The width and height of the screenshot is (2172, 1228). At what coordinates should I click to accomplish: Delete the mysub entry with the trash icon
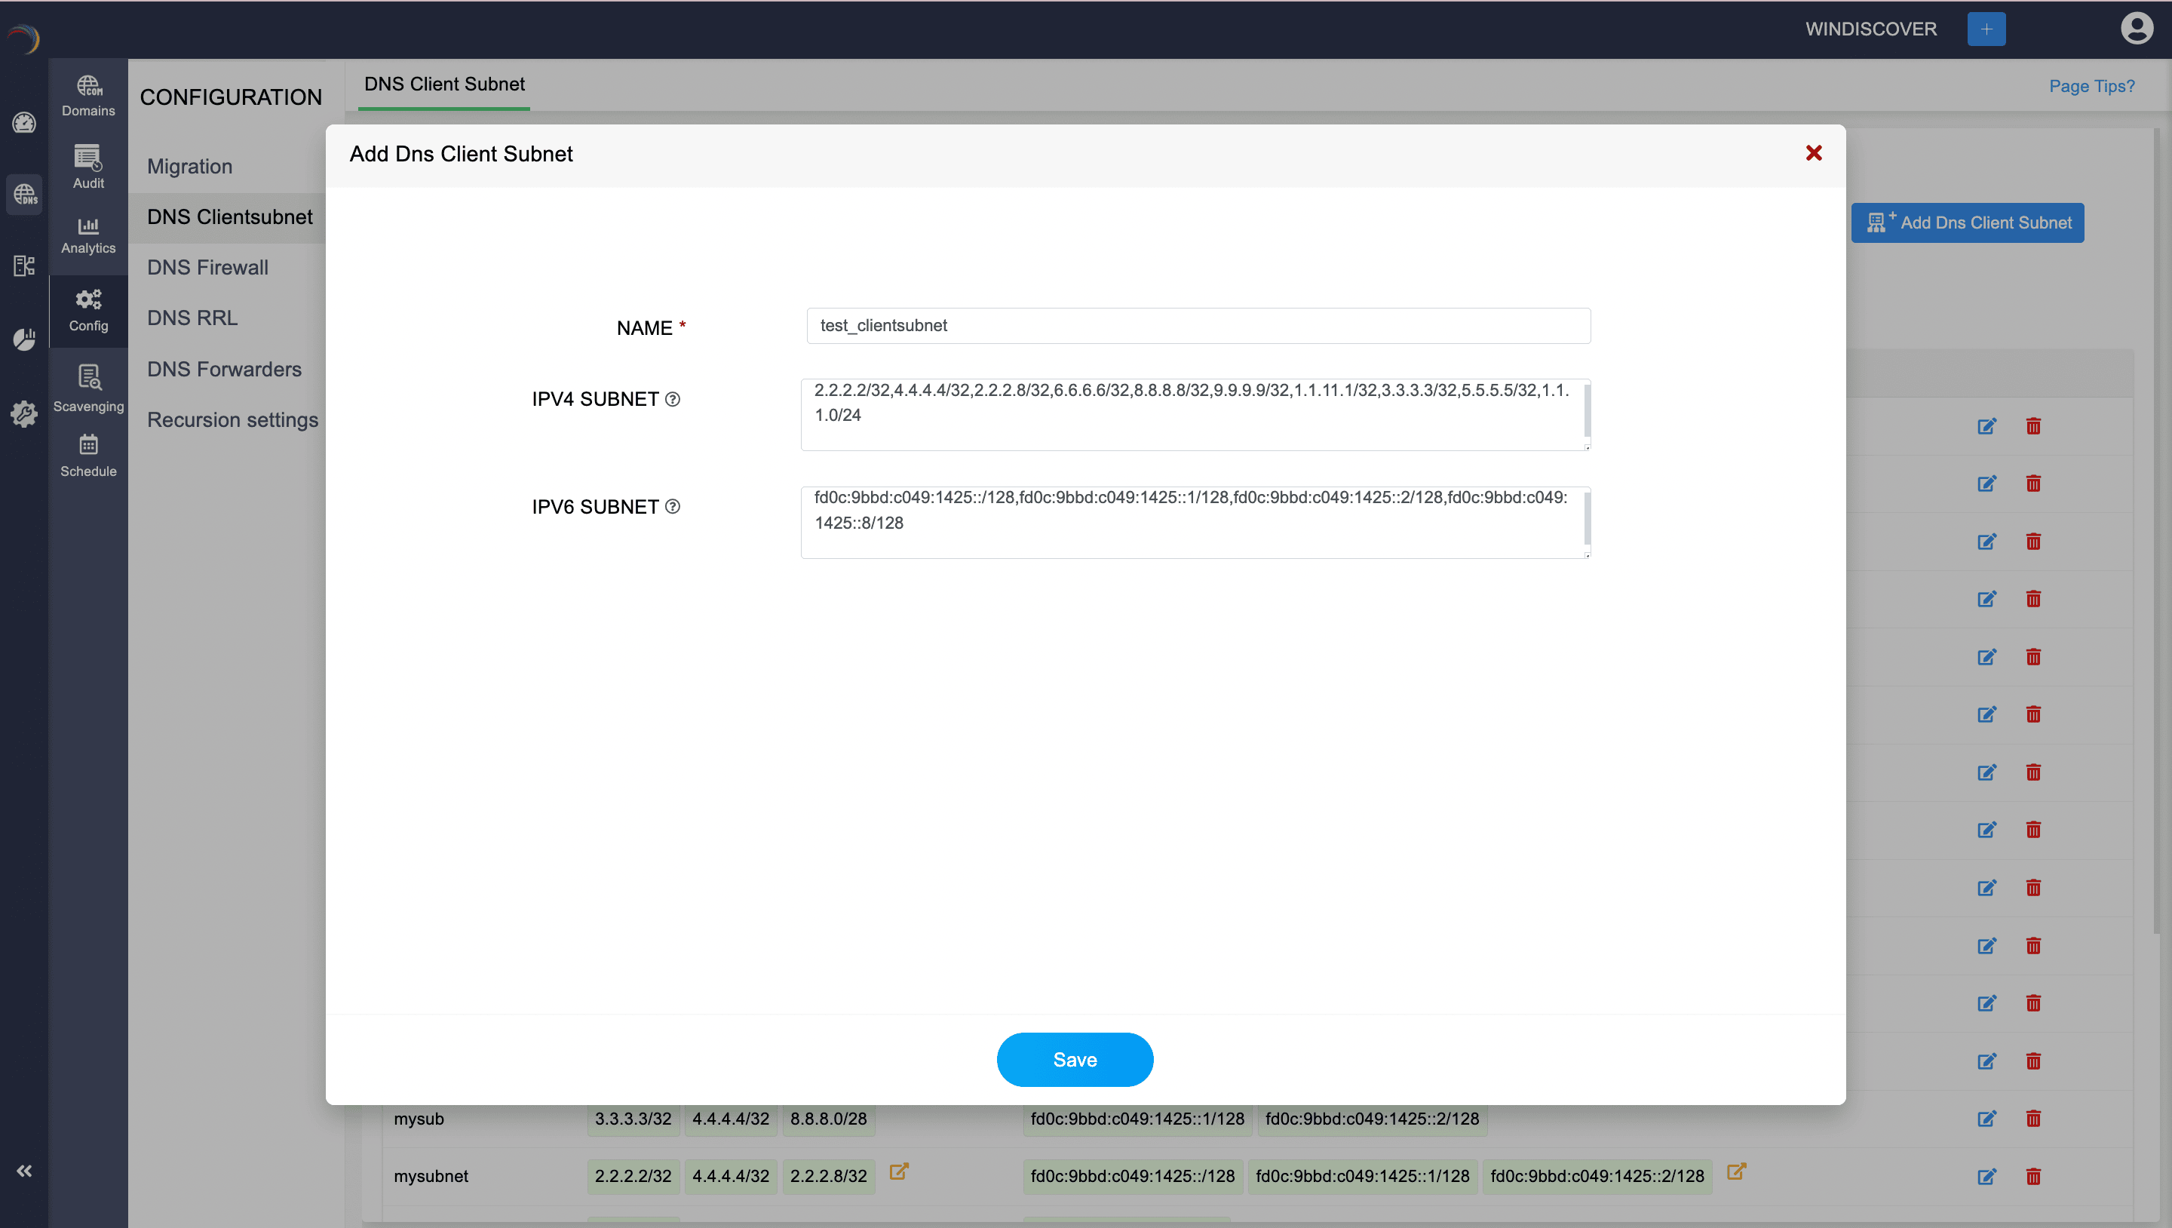pyautogui.click(x=2034, y=1119)
